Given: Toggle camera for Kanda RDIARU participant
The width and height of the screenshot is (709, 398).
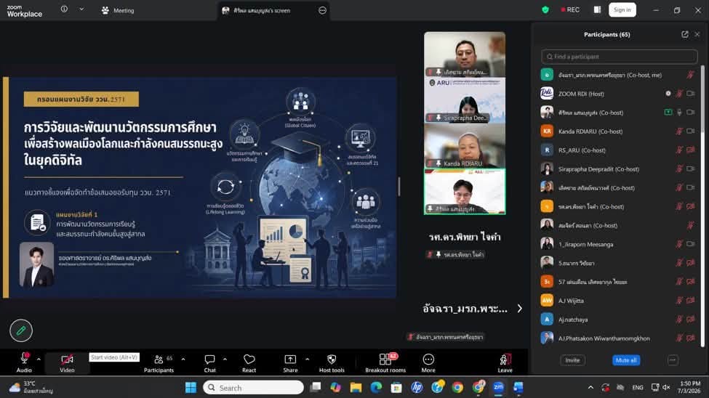Looking at the screenshot, I should click(x=691, y=131).
